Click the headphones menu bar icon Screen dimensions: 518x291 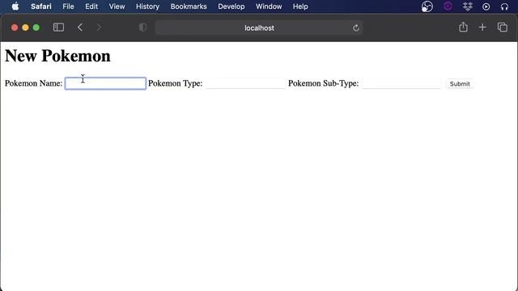point(504,6)
